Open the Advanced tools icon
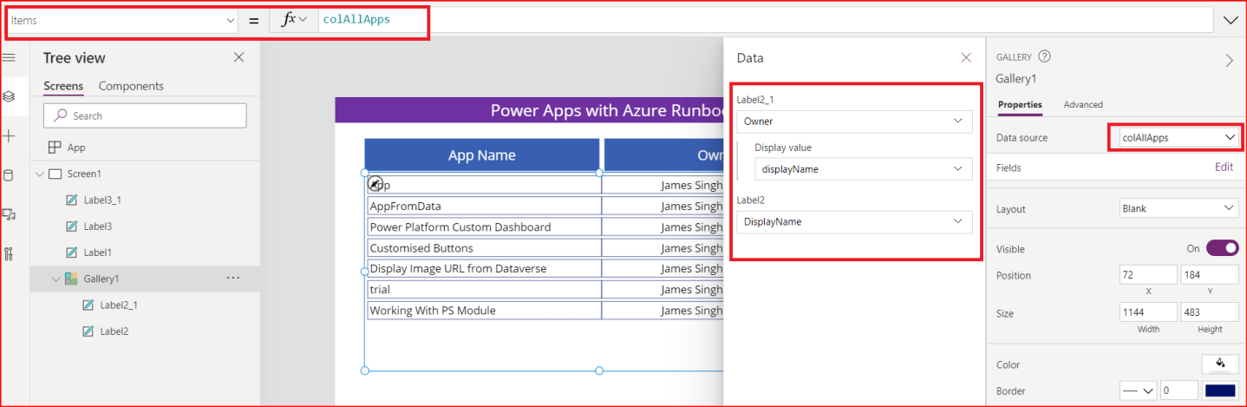Screen dimensions: 1247x407 click(x=9, y=253)
